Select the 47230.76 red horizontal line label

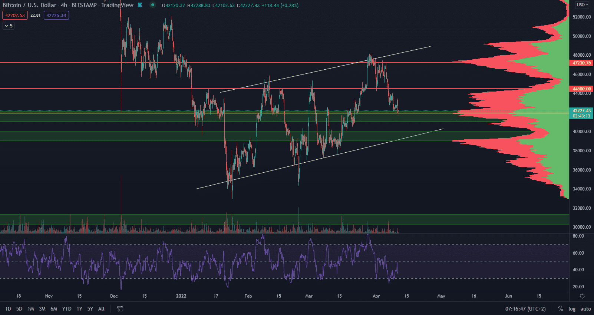pyautogui.click(x=581, y=63)
